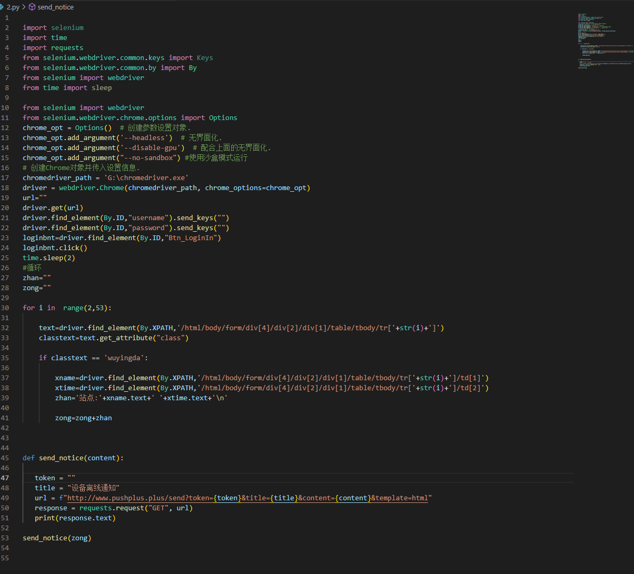
Task: Click 'import requests' text
Action: click(x=53, y=47)
